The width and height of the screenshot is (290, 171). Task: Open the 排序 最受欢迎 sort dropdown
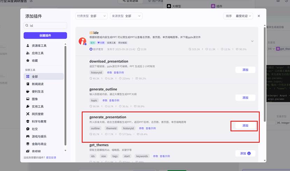click(238, 16)
